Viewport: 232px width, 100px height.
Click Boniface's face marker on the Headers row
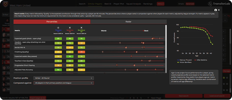pyautogui.click(x=120, y=43)
